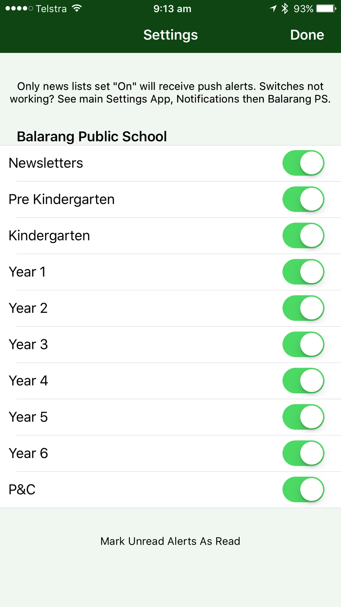
Task: Toggle the Year 3 switch
Action: point(303,344)
